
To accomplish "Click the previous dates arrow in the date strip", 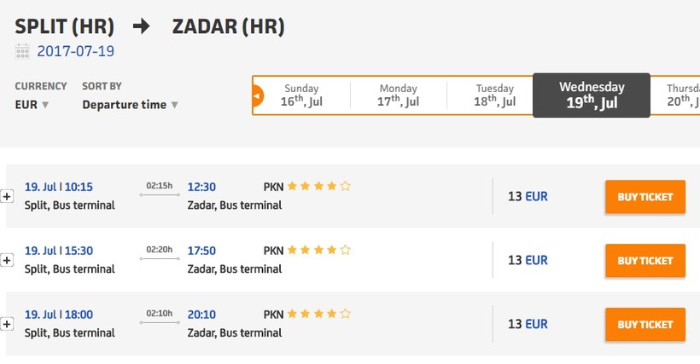I will tap(258, 96).
